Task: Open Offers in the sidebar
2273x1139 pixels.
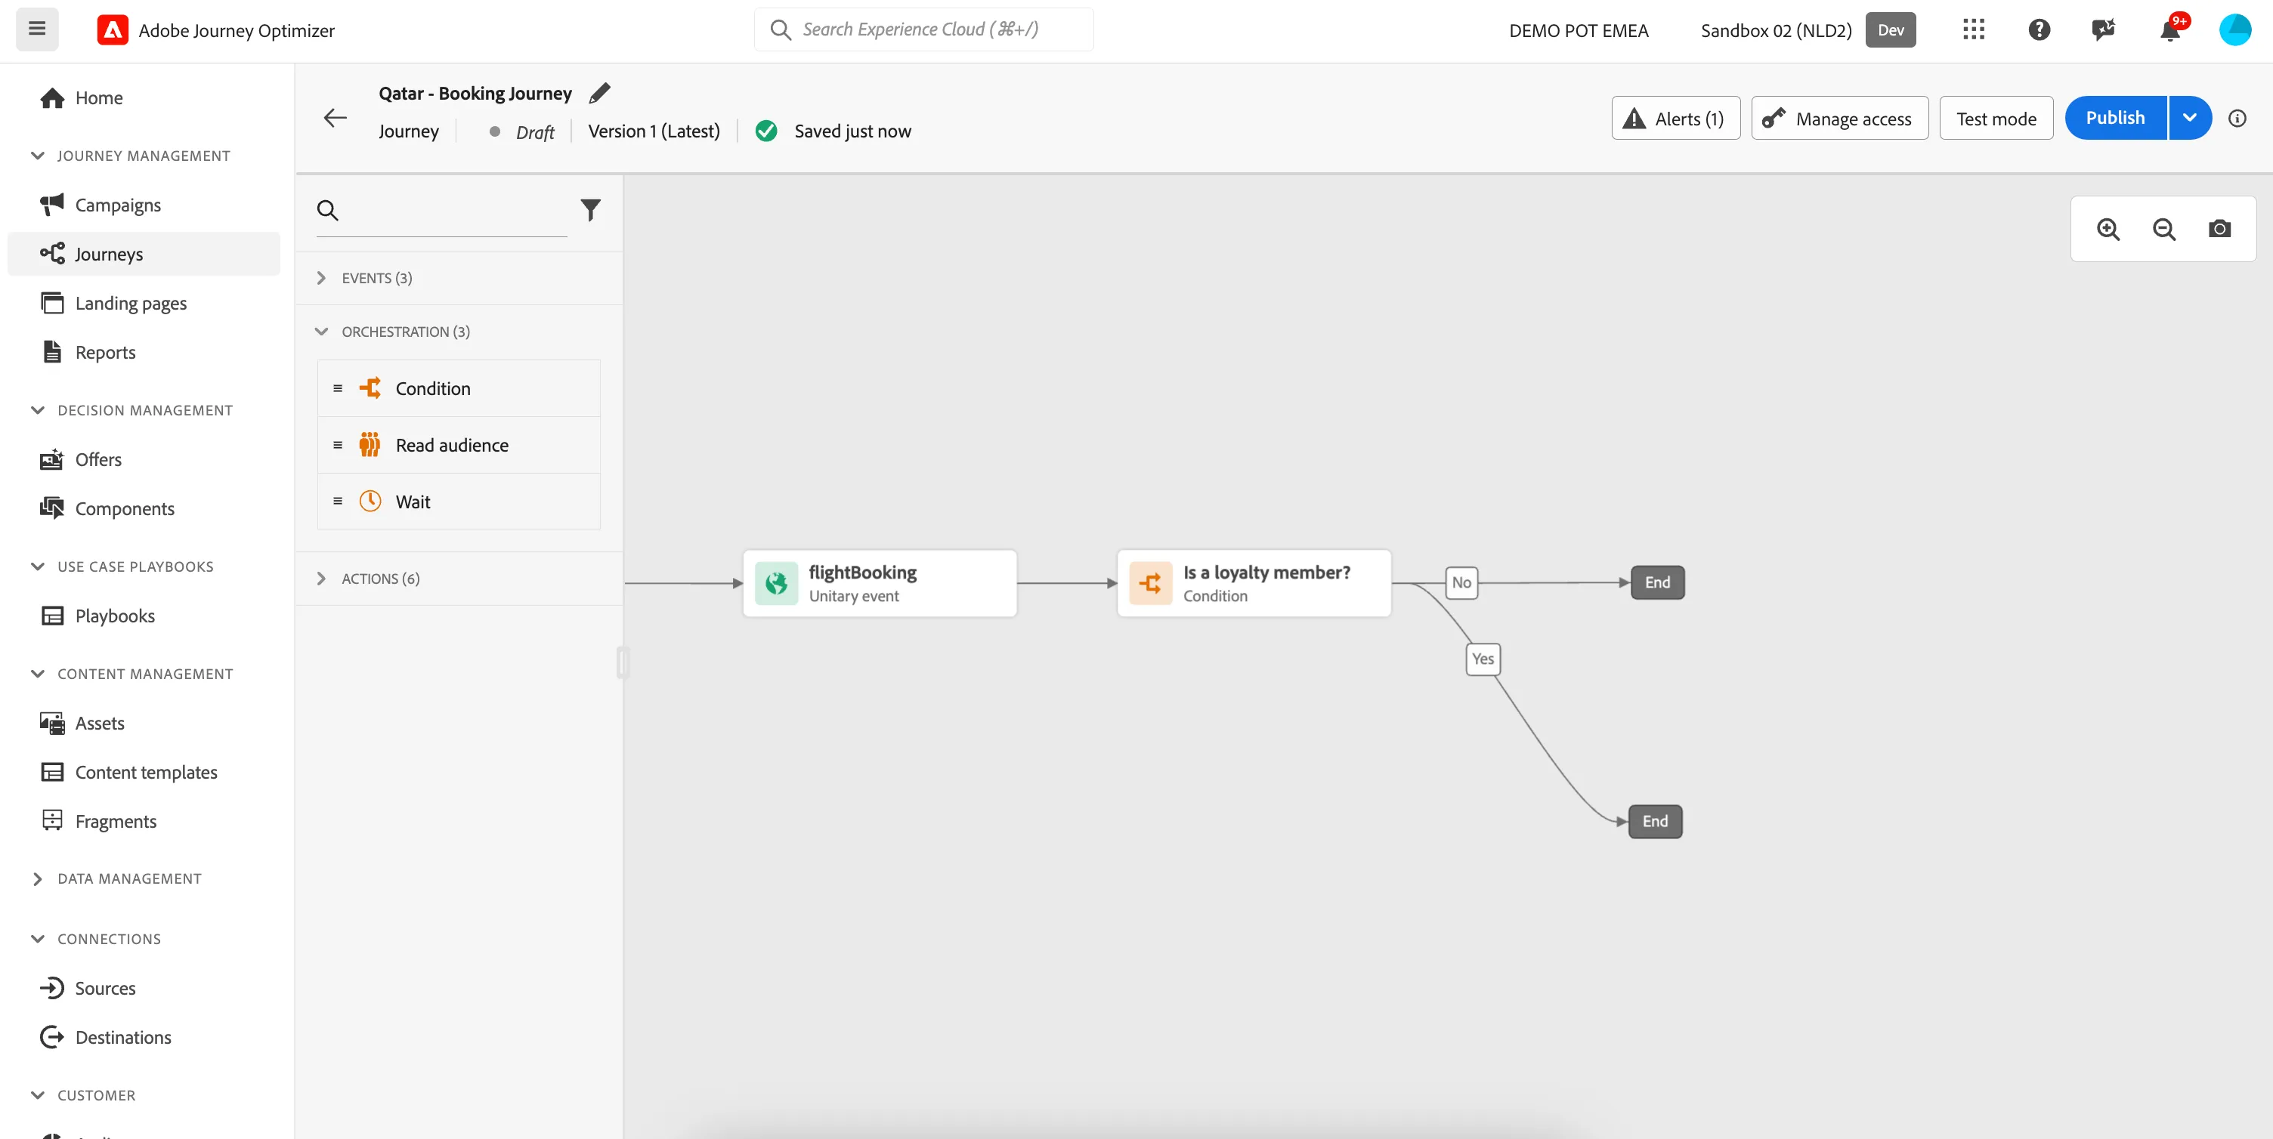Action: click(143, 458)
